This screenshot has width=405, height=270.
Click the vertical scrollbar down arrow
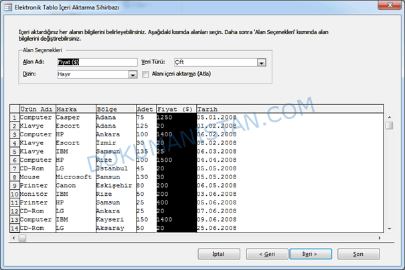point(390,229)
